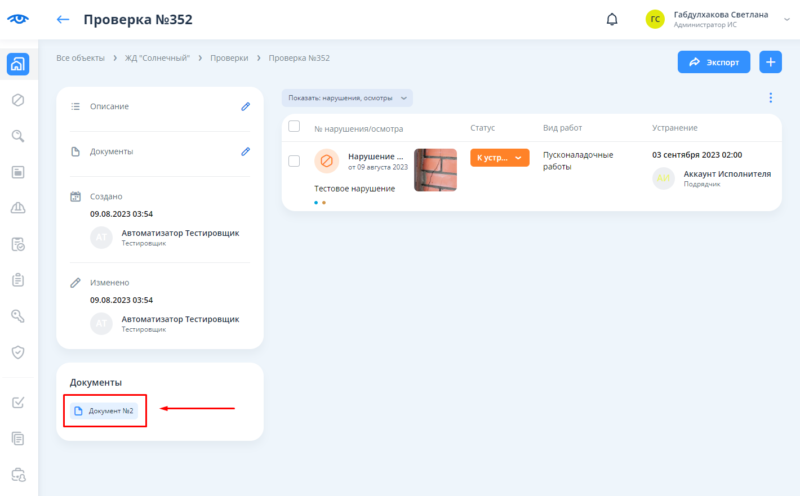Open the three-dot table options menu

(x=770, y=98)
